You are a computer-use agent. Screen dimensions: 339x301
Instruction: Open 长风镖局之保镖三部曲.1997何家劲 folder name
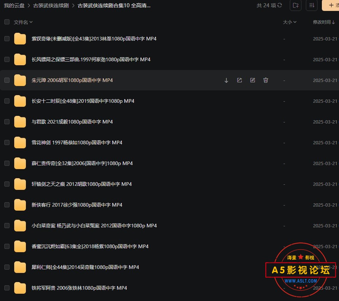[x=91, y=60]
